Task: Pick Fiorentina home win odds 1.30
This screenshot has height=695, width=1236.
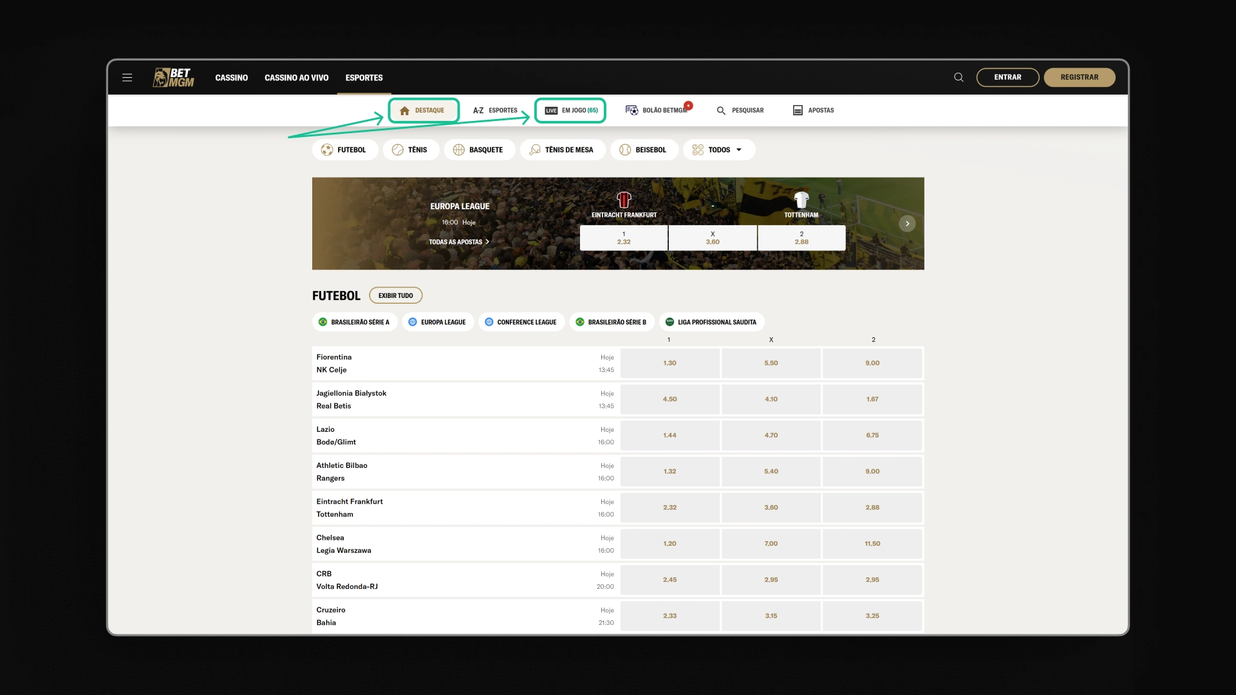Action: (x=670, y=363)
